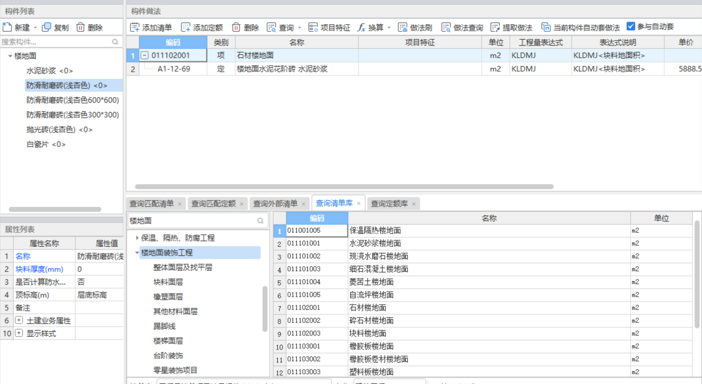Image resolution: width=702 pixels, height=384 pixels.
Task: Click 块料厚度(mm) property value 0
Action: tap(99, 269)
